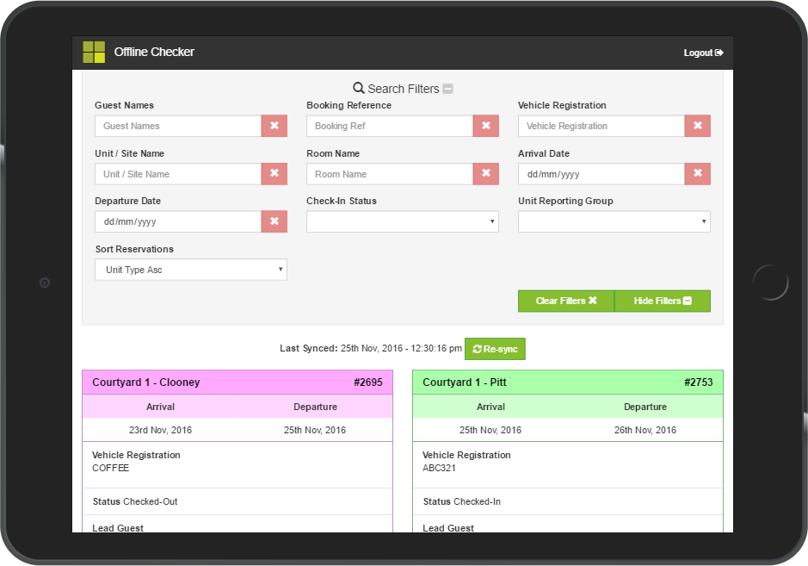Image resolution: width=808 pixels, height=566 pixels.
Task: Clear the Guest Names field with X
Action: (x=274, y=126)
